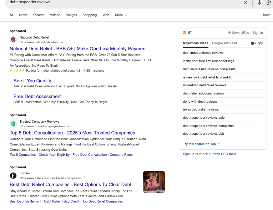Click the Forbes favicon logo
This screenshot has height=210, width=273.
click(x=13, y=175)
